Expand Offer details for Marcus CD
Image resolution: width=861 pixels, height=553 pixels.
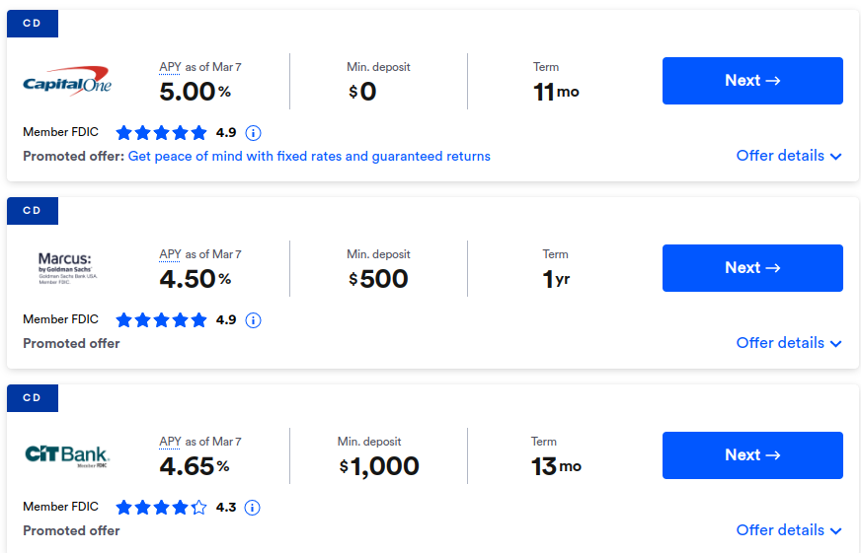point(789,343)
